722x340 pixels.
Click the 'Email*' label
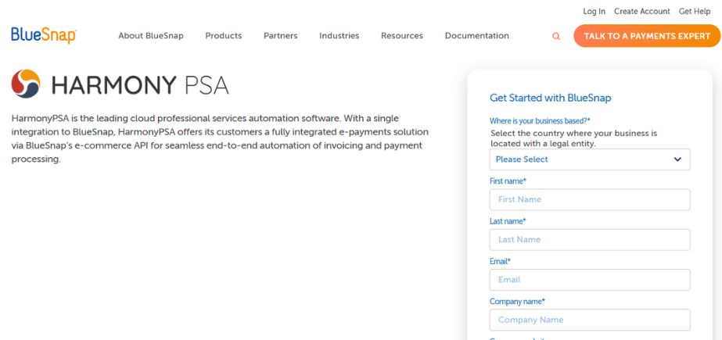(500, 261)
